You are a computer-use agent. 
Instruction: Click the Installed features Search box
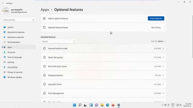click(58, 41)
